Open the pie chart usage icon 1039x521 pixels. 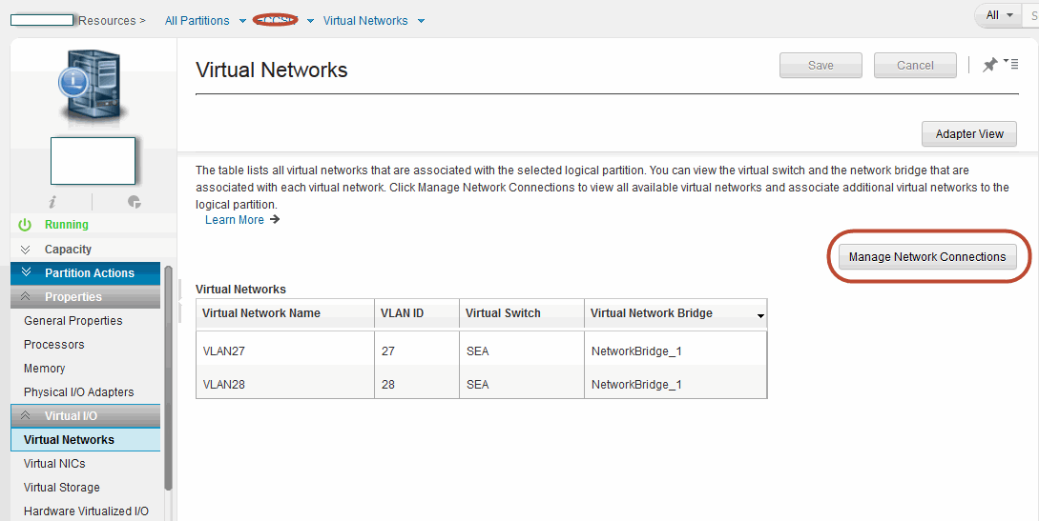[x=134, y=202]
